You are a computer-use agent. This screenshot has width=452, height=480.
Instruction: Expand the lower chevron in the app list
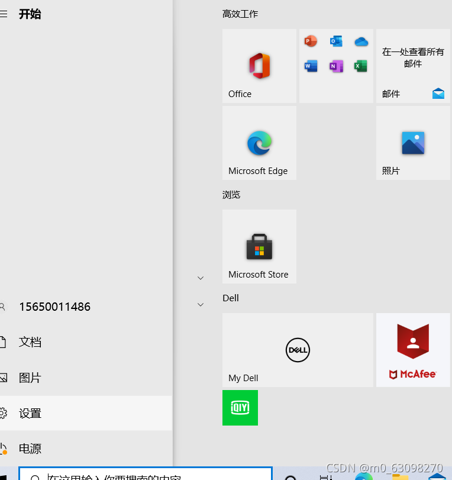click(x=201, y=305)
